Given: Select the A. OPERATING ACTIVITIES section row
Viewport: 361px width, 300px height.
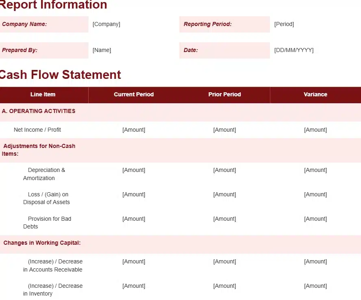Looking at the screenshot, I should (39, 111).
